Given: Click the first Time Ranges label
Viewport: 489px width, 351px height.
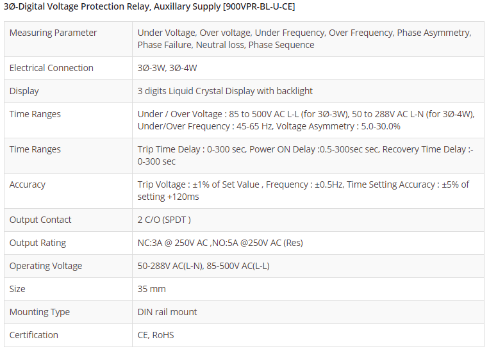Looking at the screenshot, I should 35,114.
